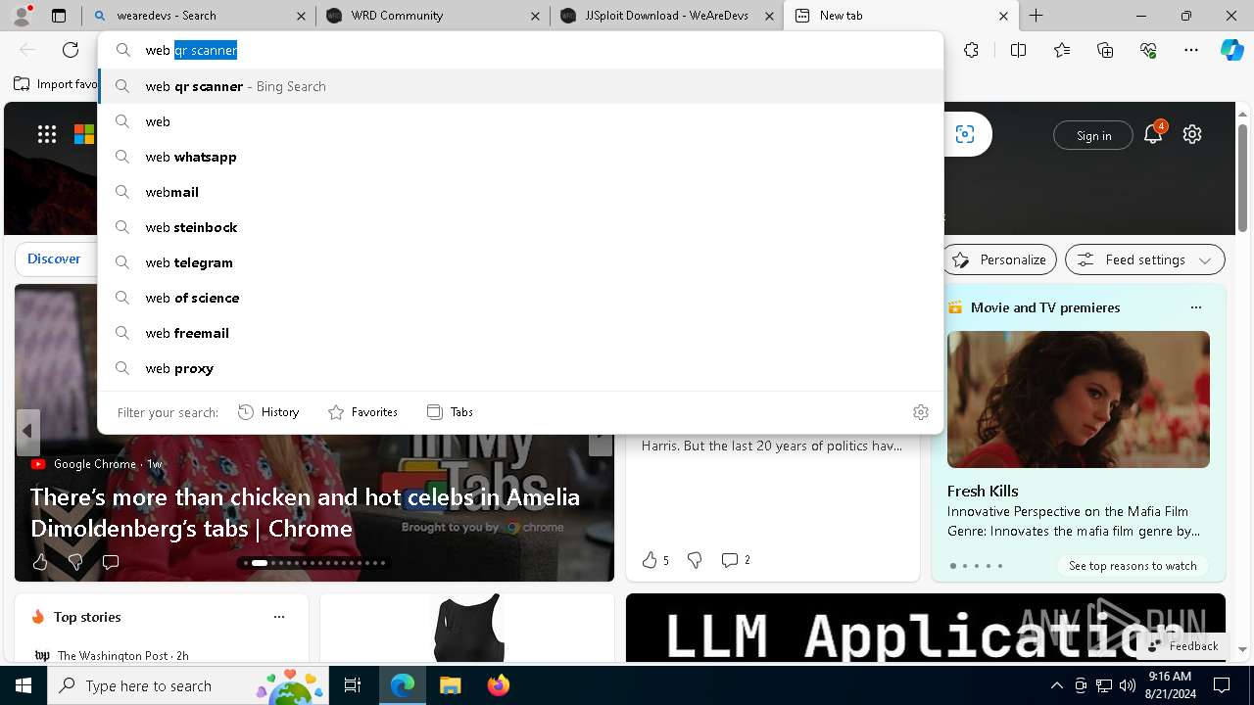
Task: Click the address bar search field
Action: coord(521,50)
